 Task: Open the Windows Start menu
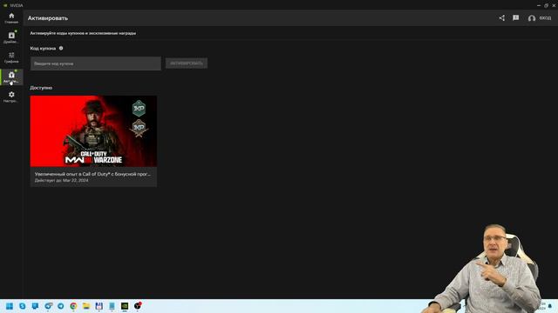pos(10,306)
